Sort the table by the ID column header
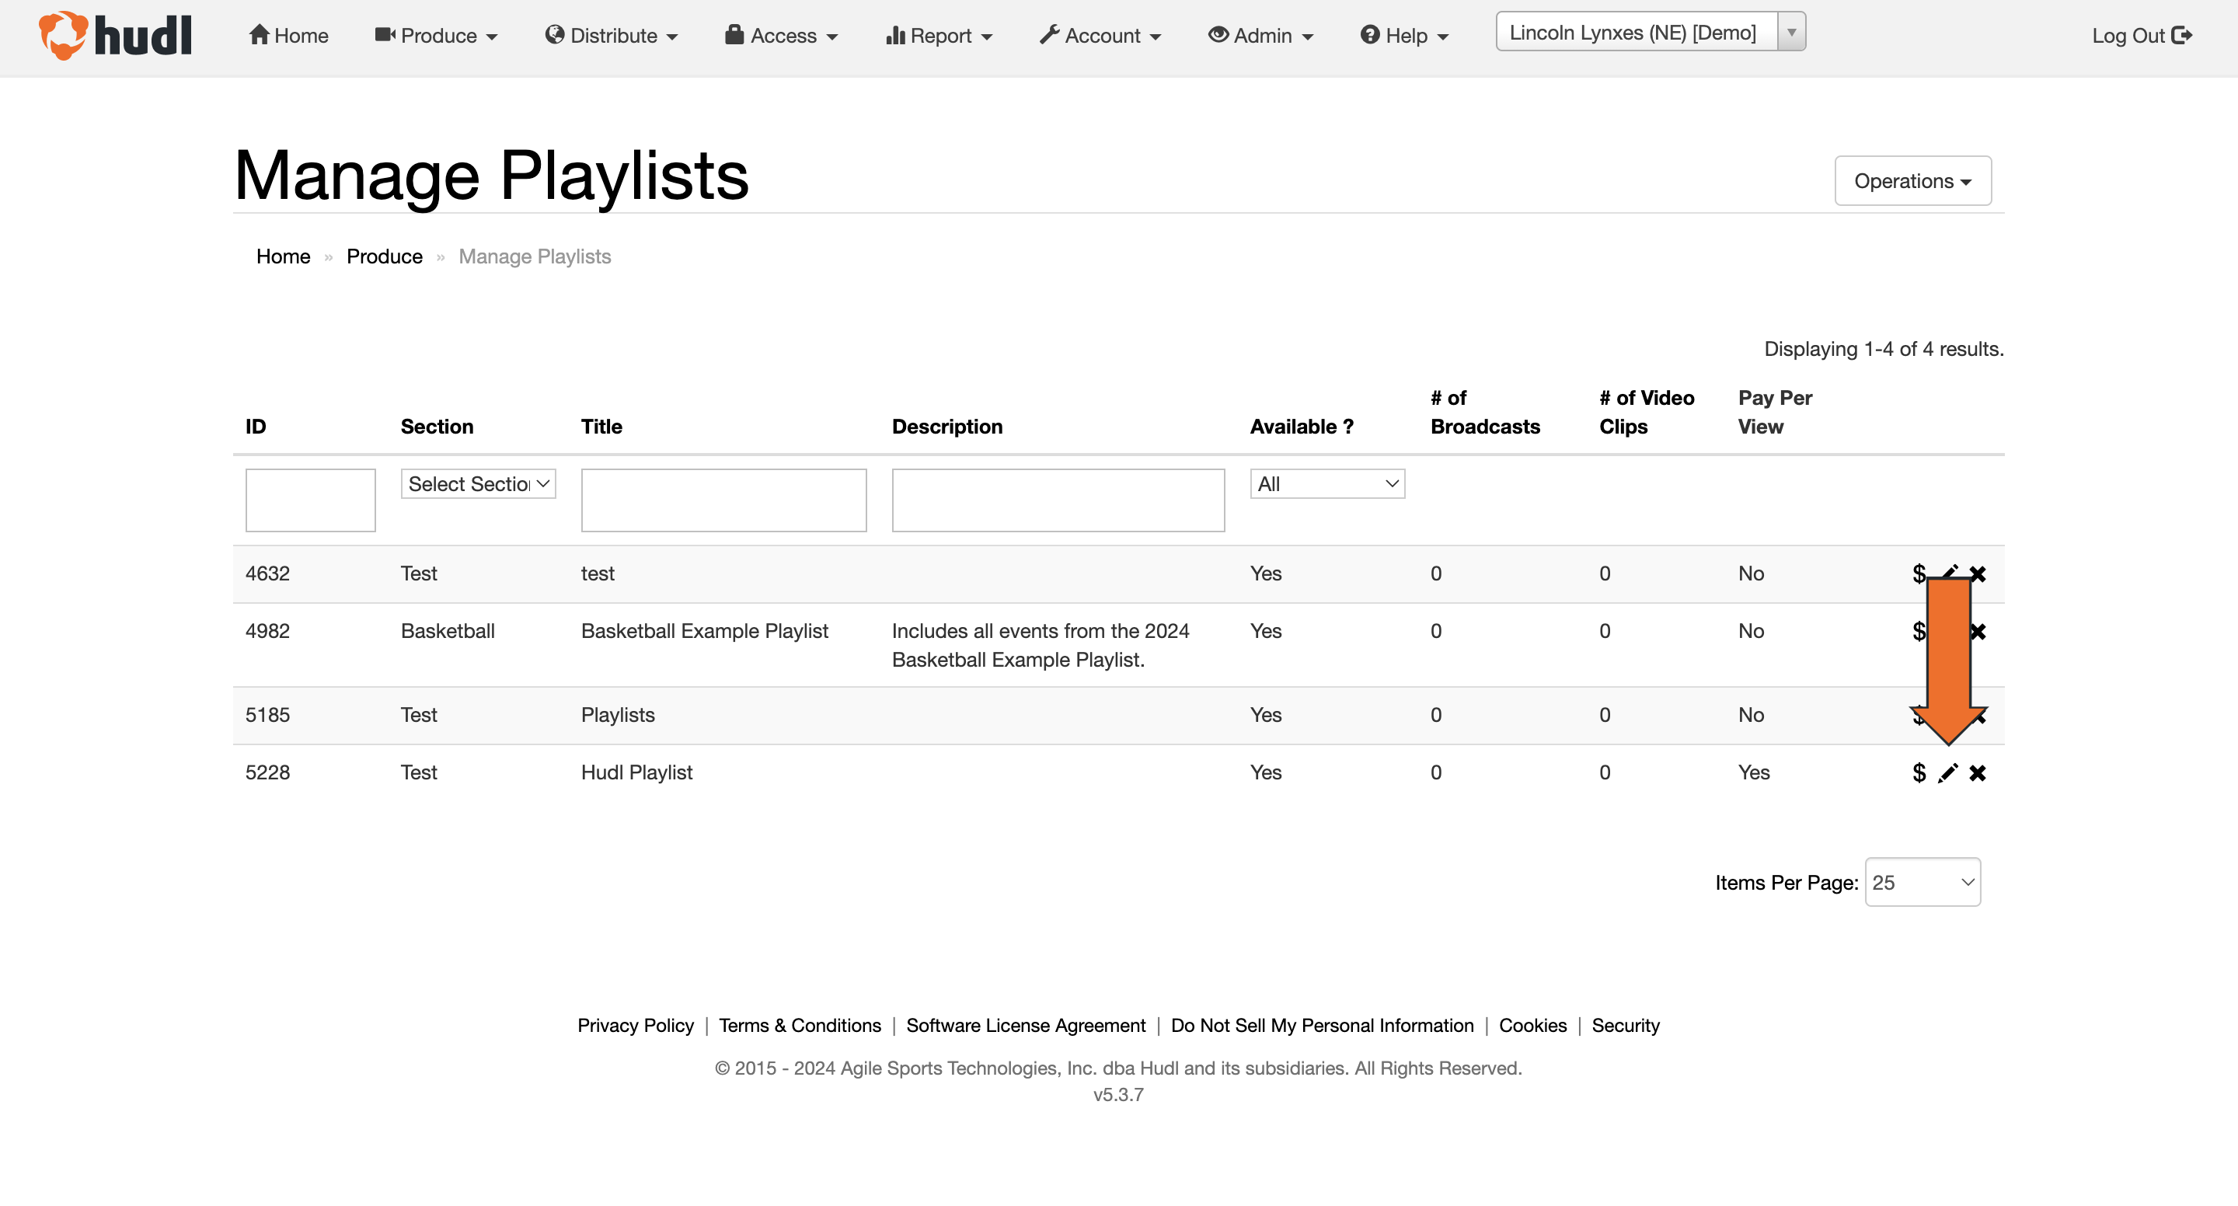Image resolution: width=2238 pixels, height=1206 pixels. [256, 427]
